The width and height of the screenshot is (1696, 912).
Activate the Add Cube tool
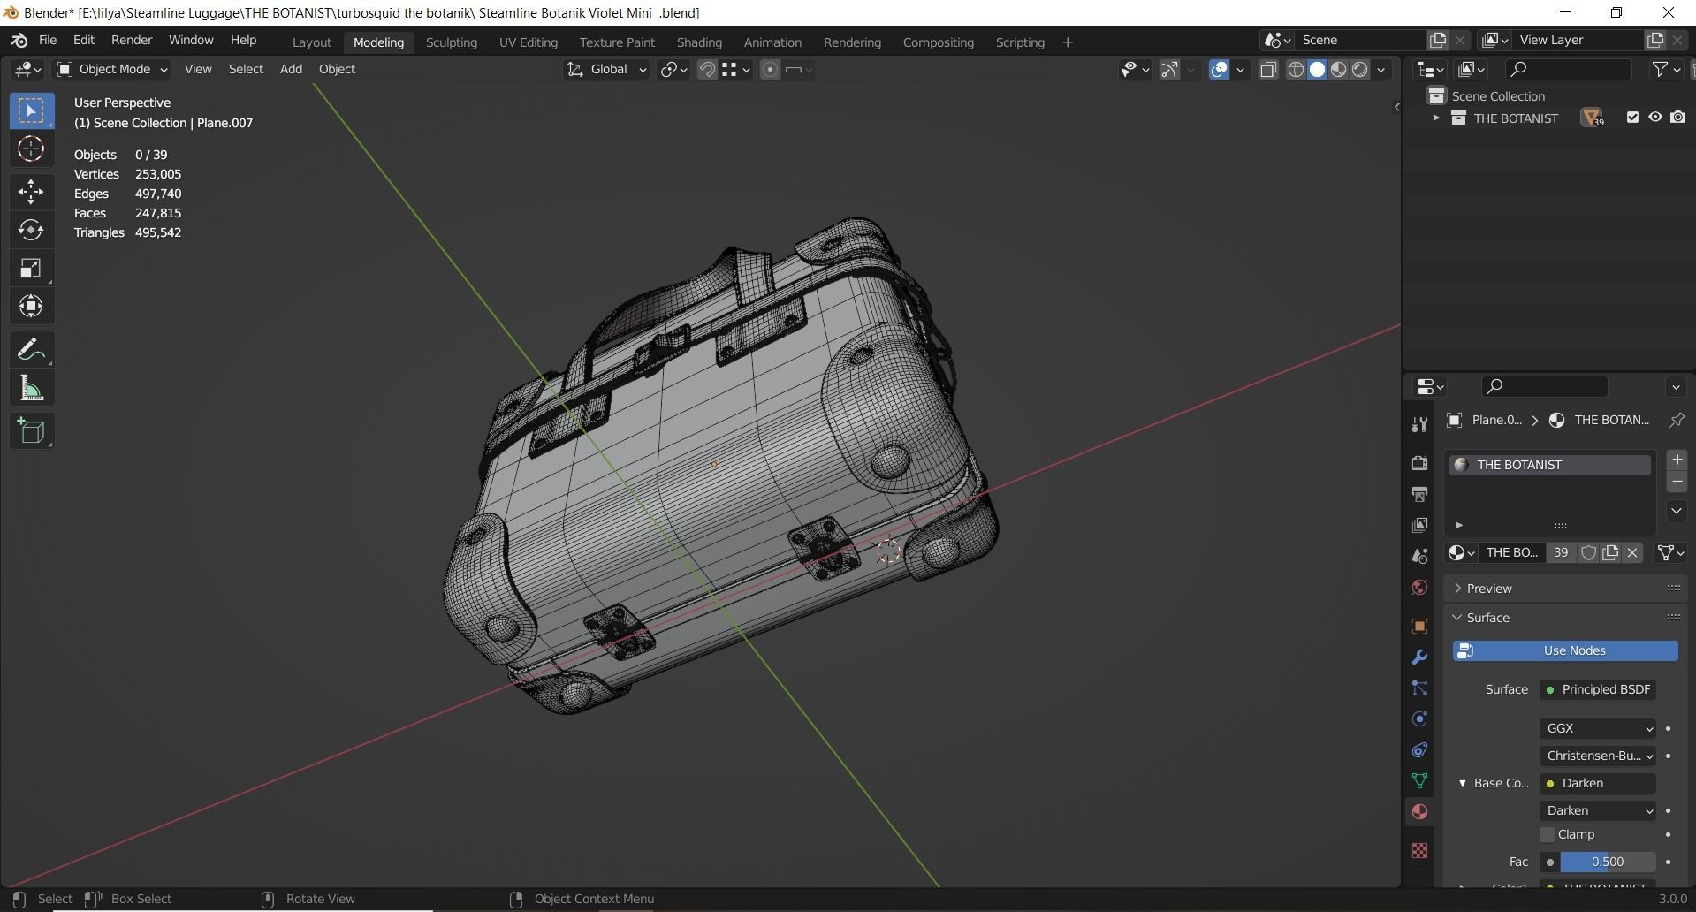click(31, 431)
